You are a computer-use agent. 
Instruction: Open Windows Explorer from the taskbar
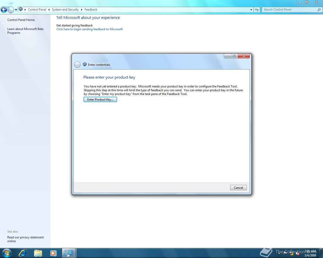(x=38, y=253)
